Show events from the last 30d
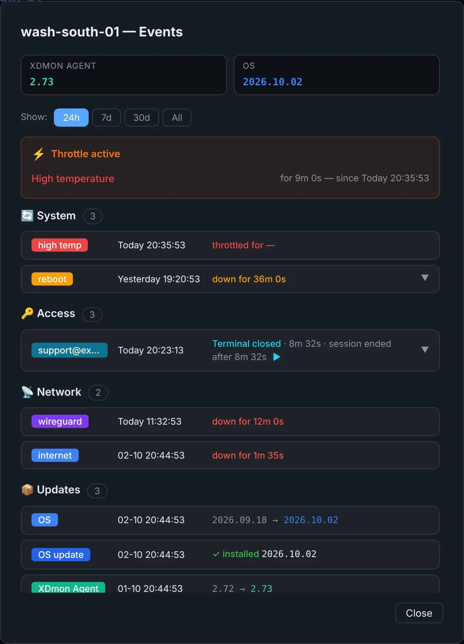 point(142,118)
